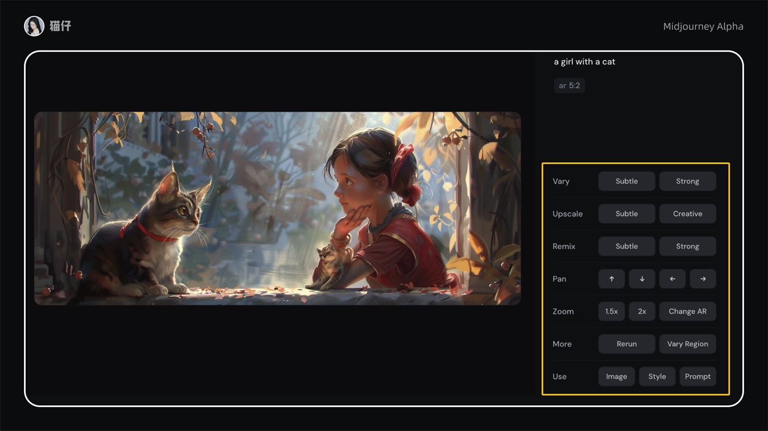Image resolution: width=768 pixels, height=431 pixels.
Task: Click the pan up arrow button
Action: 611,279
